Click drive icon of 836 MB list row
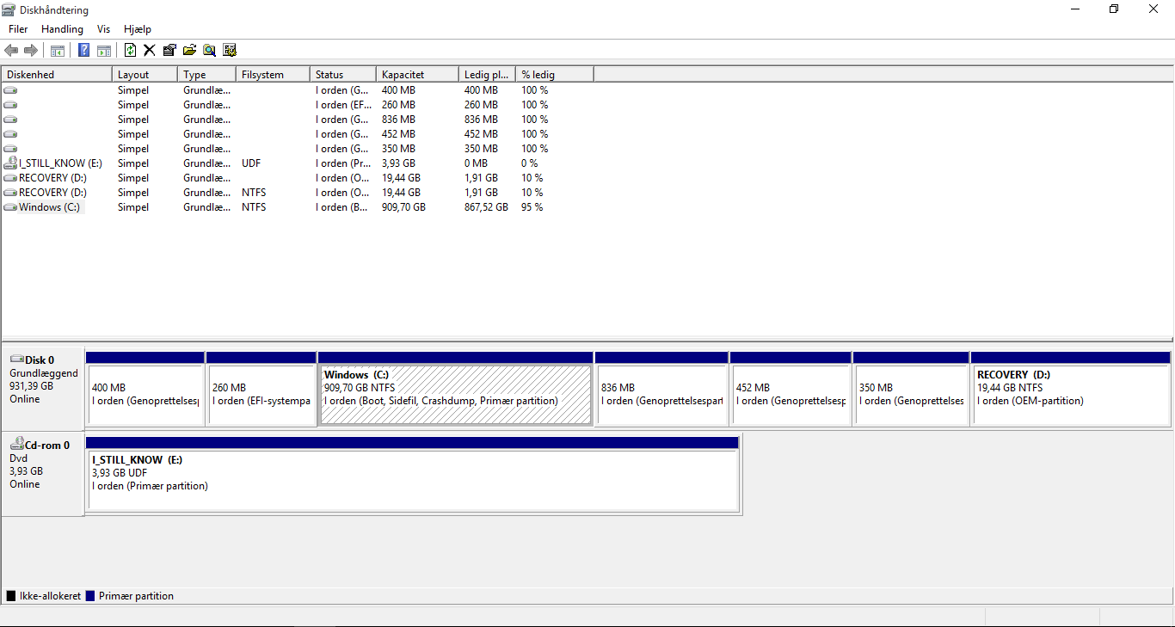This screenshot has height=627, width=1175. [x=10, y=120]
